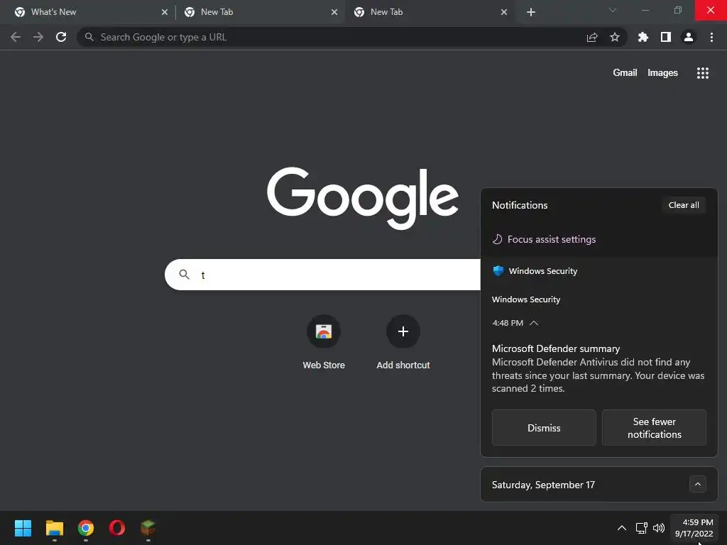Click the magnifier icon in search box
727x545 pixels.
[x=184, y=275]
